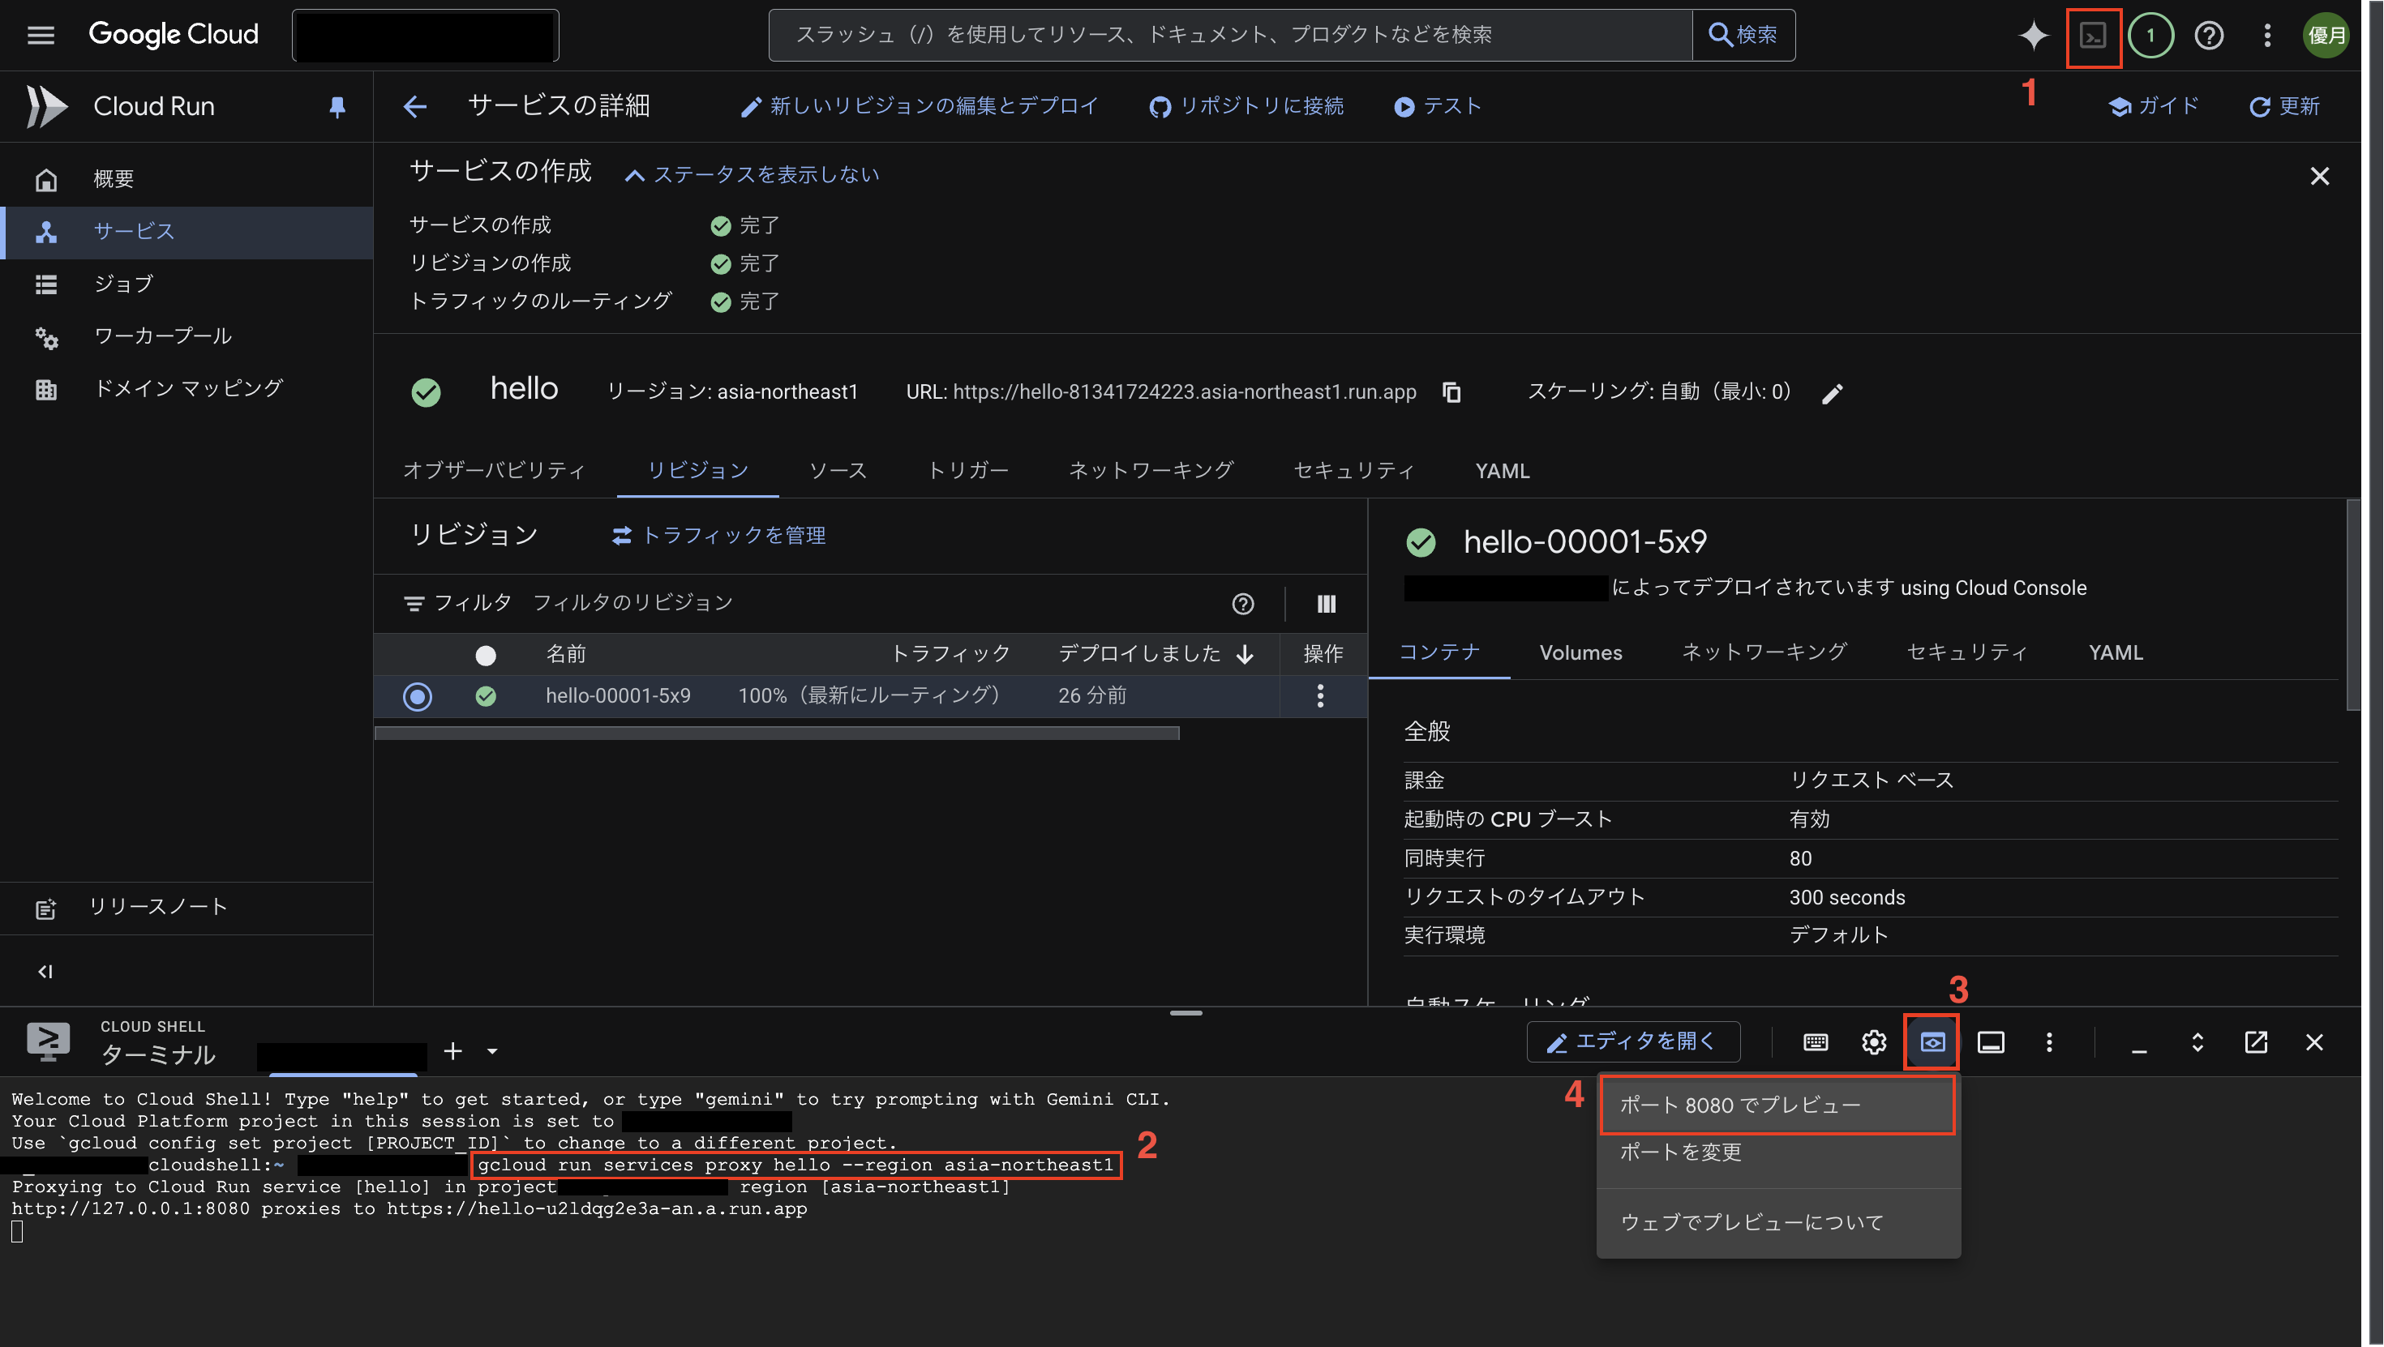Viewport: 2384px width, 1347px height.
Task: Open the 操作 kebab menu for hello-00001-5x9
Action: (1320, 695)
